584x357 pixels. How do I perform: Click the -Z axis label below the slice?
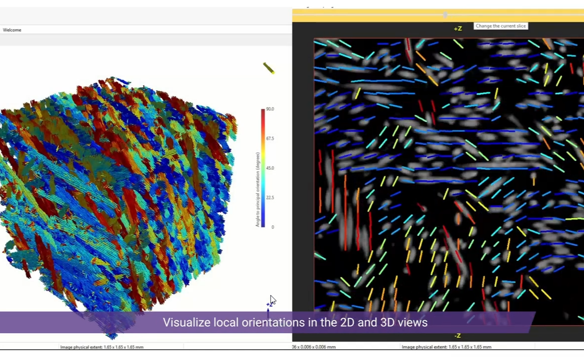click(457, 336)
